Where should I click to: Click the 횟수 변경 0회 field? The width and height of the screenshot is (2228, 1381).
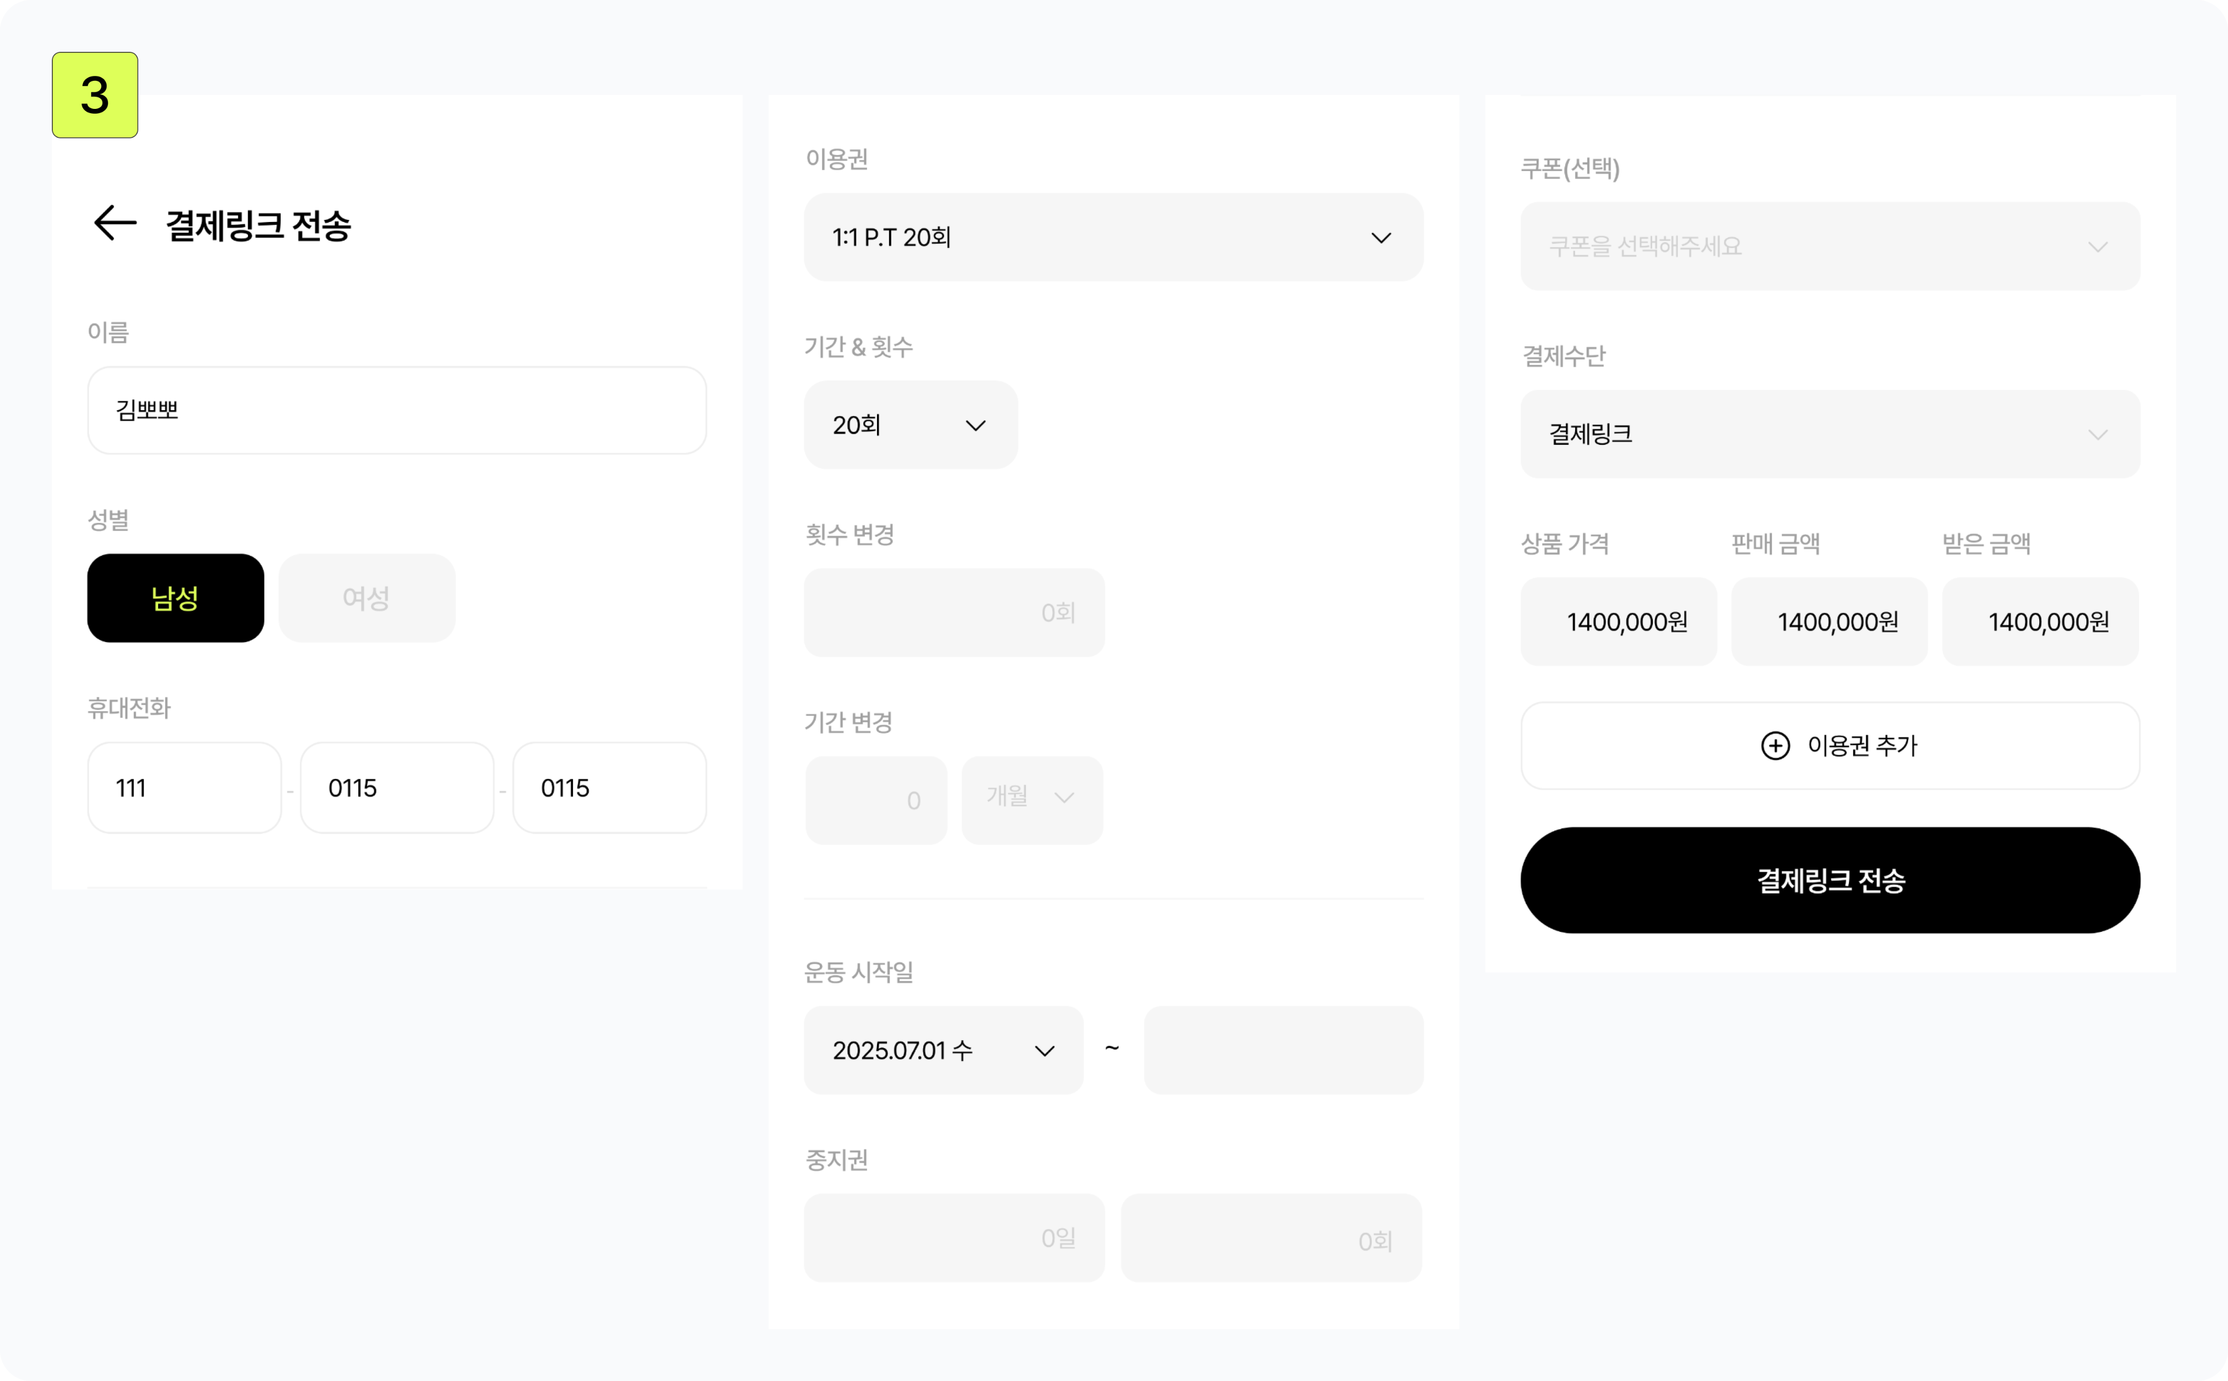[954, 612]
